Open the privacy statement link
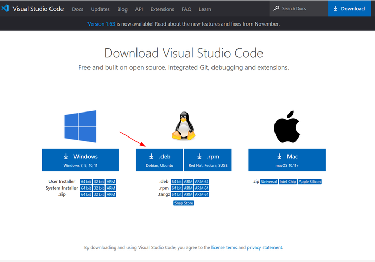The image size is (375, 262). coord(265,247)
